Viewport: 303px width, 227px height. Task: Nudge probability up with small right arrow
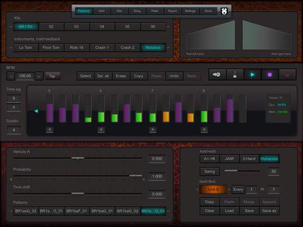point(144,180)
